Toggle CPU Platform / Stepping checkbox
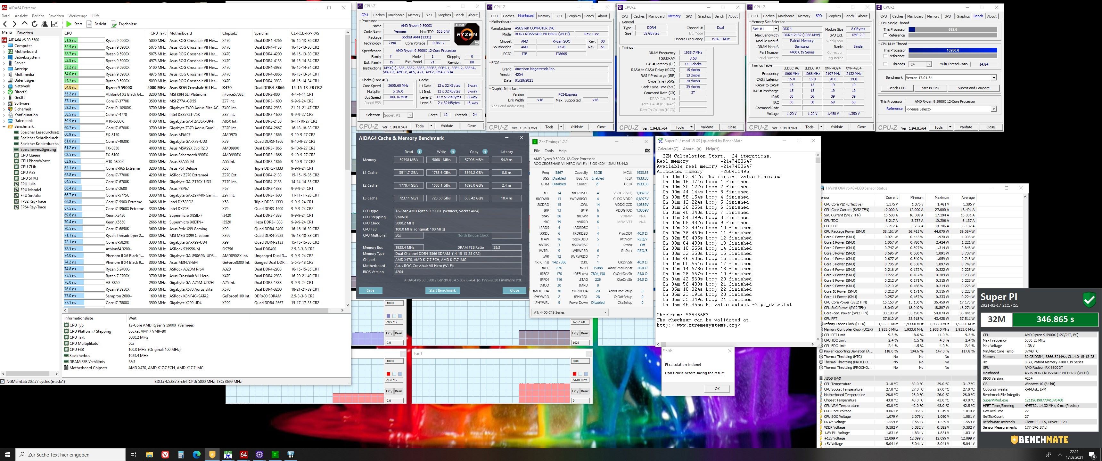 point(66,331)
